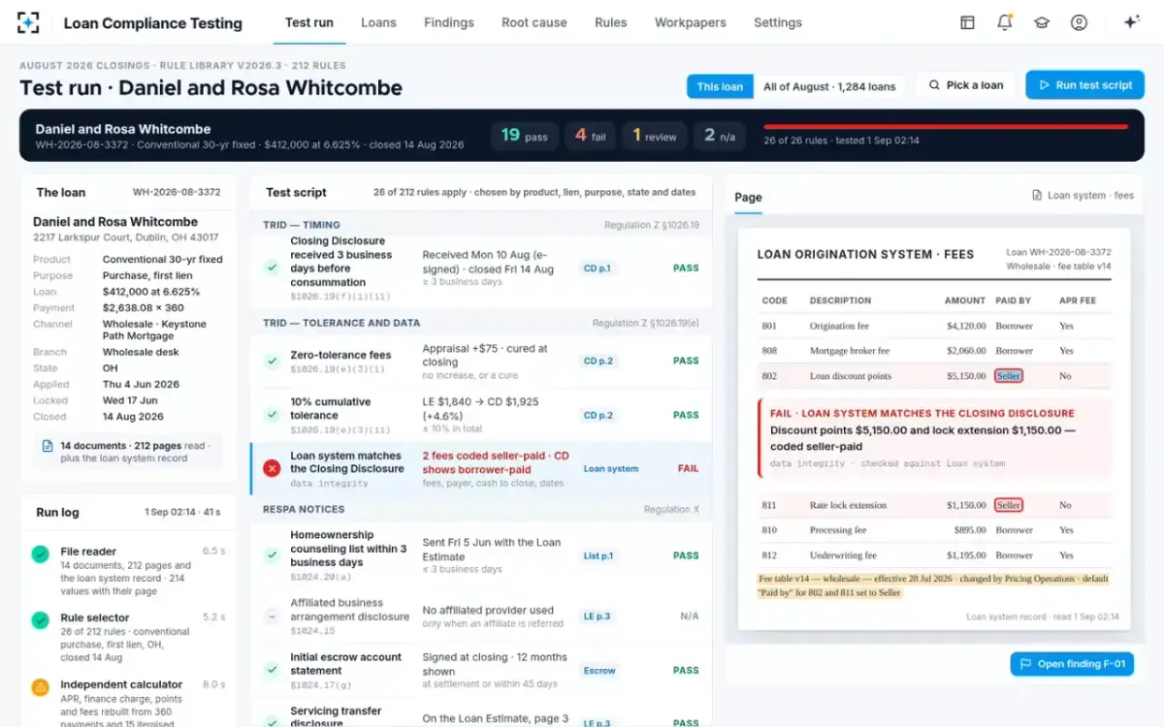The width and height of the screenshot is (1164, 727).
Task: Open the notifications bell
Action: [x=1005, y=22]
